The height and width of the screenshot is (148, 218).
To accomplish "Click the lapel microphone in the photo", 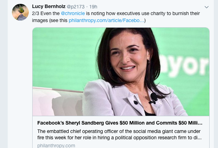I will pos(154,97).
